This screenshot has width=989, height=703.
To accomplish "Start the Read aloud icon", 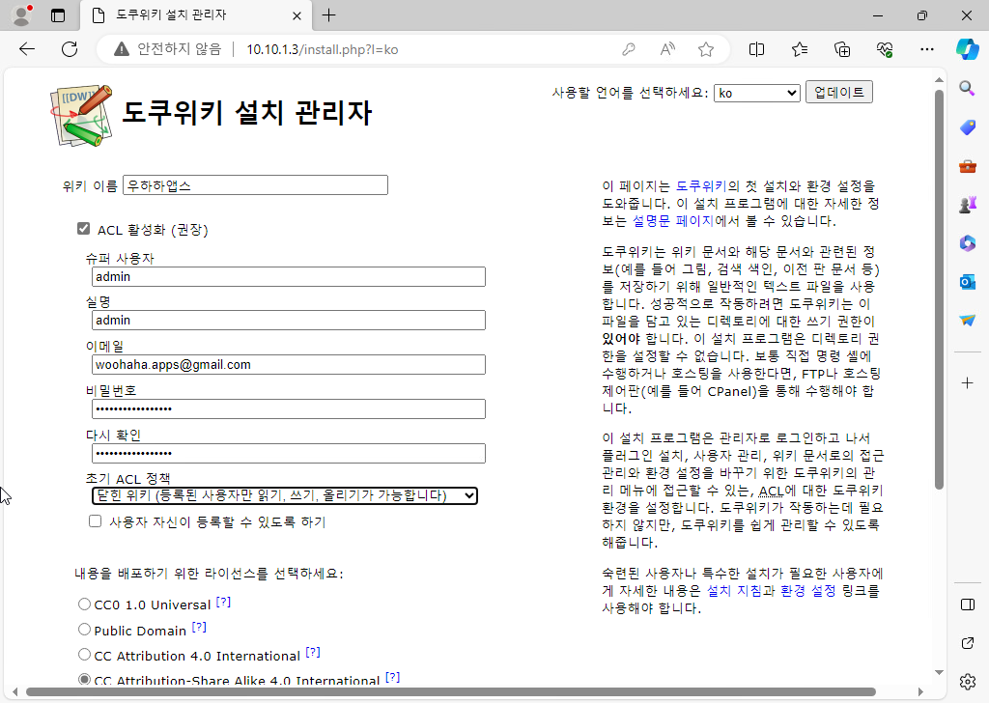I will pyautogui.click(x=667, y=49).
